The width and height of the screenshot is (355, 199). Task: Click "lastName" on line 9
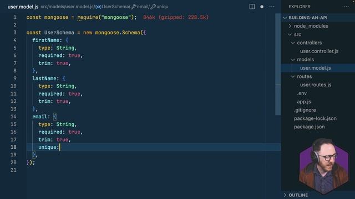pyautogui.click(x=44, y=78)
